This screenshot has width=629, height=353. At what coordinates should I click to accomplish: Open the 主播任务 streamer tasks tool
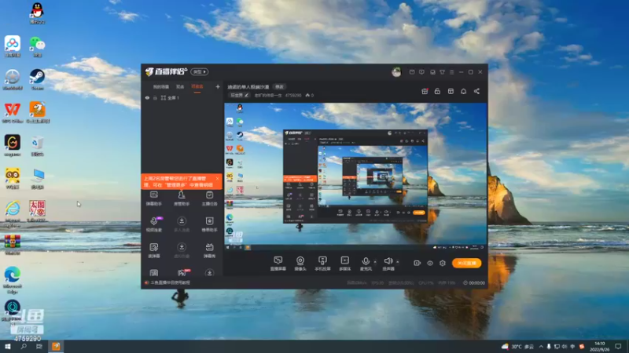point(209,198)
